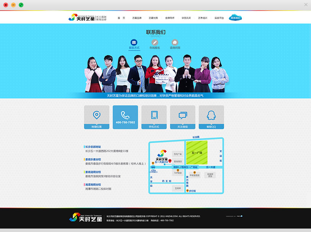The width and height of the screenshot is (311, 232).
Task: Click the 关注微信 chat tile
Action: tap(183, 117)
